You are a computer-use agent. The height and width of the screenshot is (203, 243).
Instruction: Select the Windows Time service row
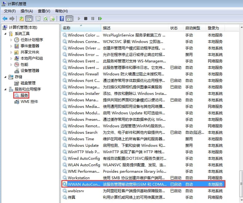[x=143, y=139]
